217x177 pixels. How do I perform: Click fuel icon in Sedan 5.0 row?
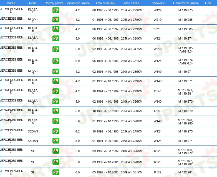point(55,141)
